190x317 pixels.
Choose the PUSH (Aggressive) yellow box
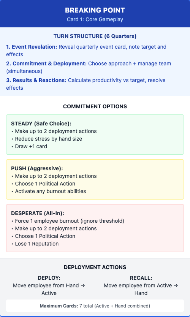coord(95,179)
